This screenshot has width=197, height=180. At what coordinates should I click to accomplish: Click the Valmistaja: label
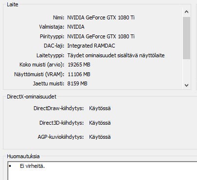(52, 27)
